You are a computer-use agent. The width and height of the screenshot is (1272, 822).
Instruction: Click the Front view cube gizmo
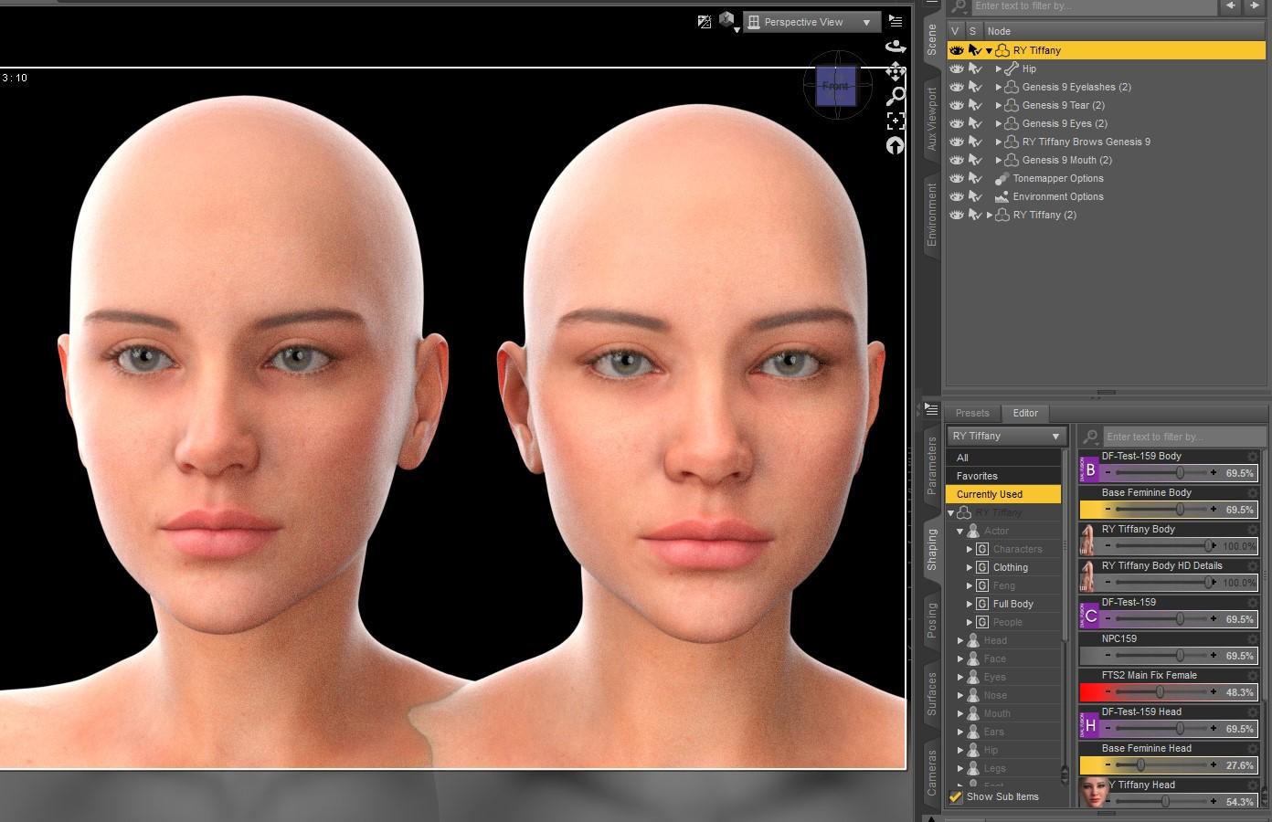pos(835,86)
